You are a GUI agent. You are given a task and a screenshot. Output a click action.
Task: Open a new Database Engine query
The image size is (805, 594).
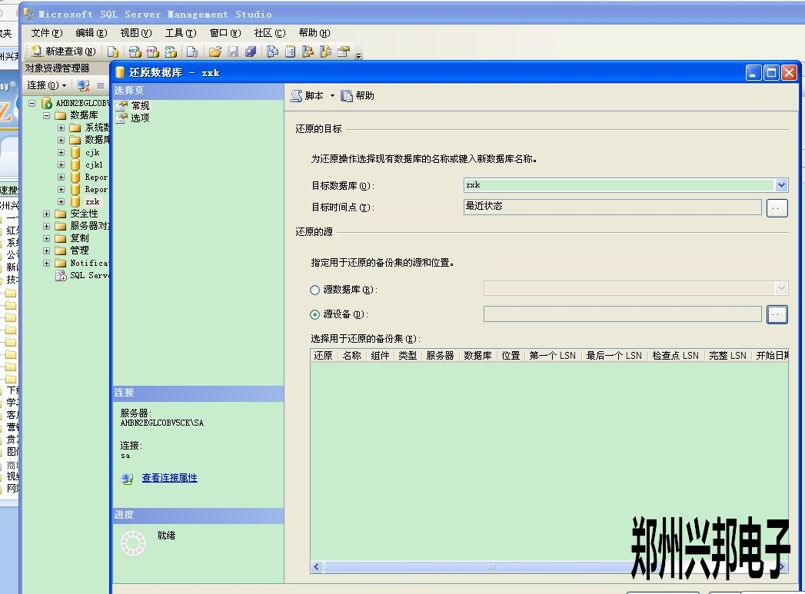pyautogui.click(x=113, y=51)
